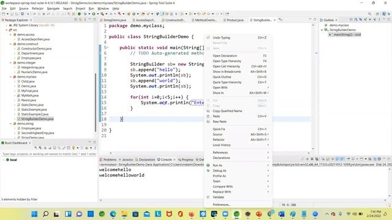The width and height of the screenshot is (392, 220).
Task: Collapse StringBuilderDemo in Outline
Action: click(x=322, y=30)
